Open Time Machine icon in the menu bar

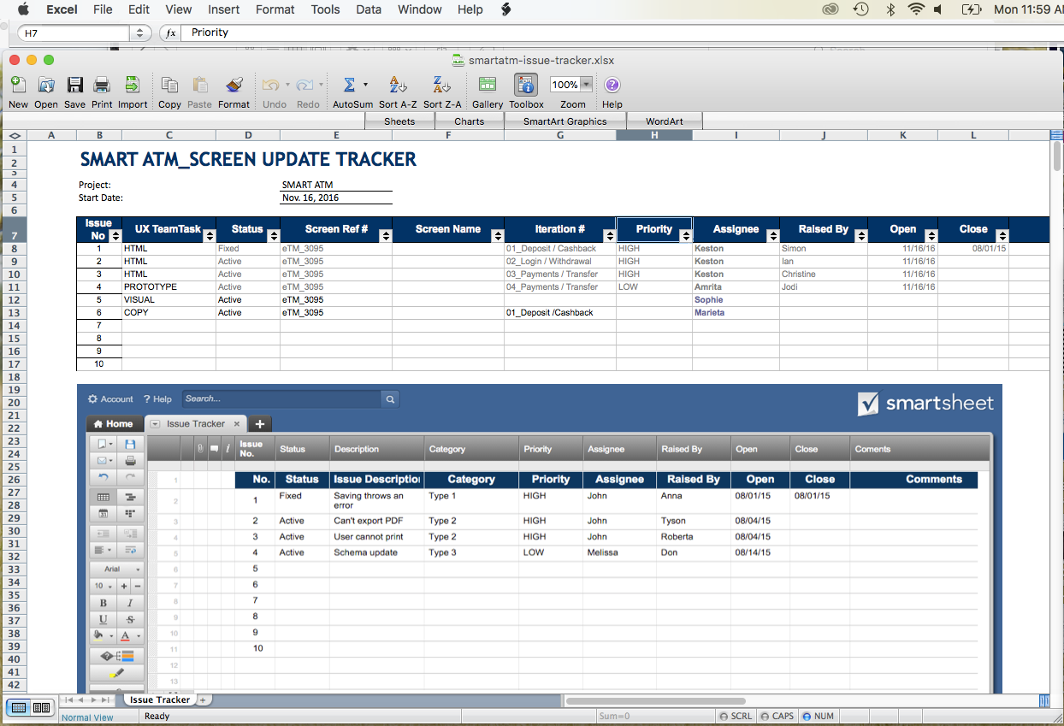pyautogui.click(x=861, y=9)
